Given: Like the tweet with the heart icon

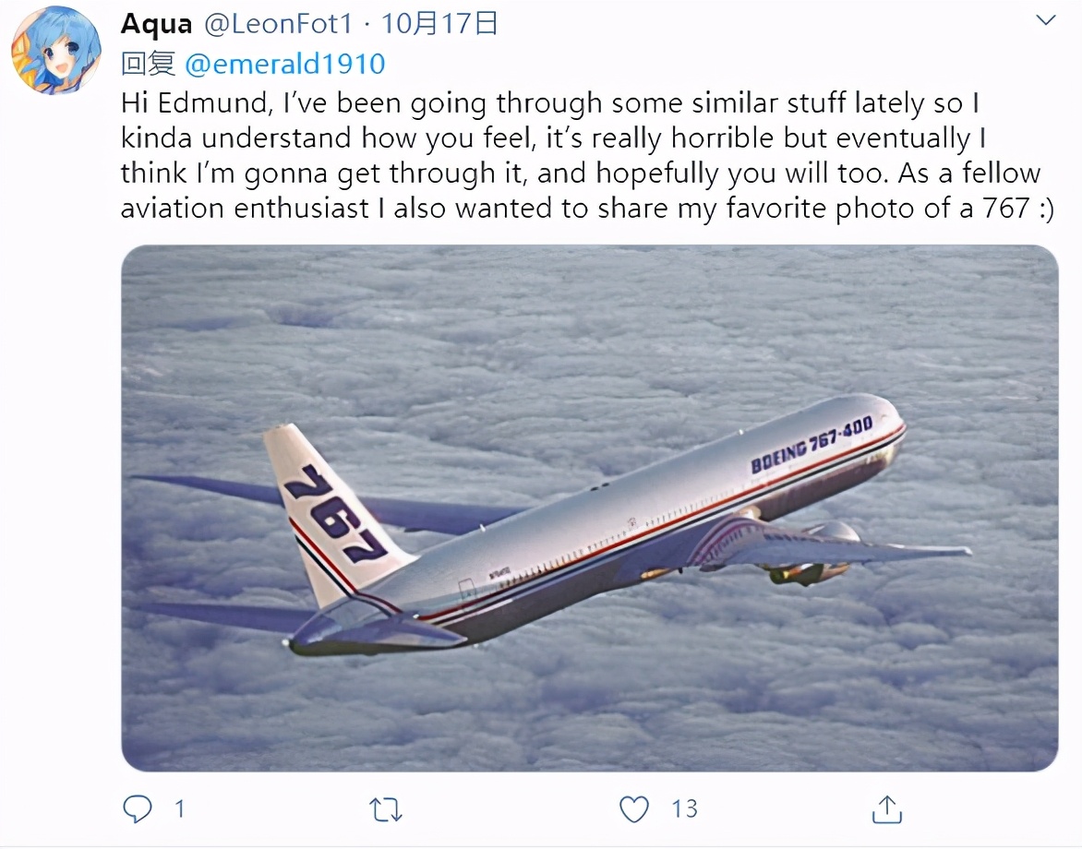Looking at the screenshot, I should point(633,809).
